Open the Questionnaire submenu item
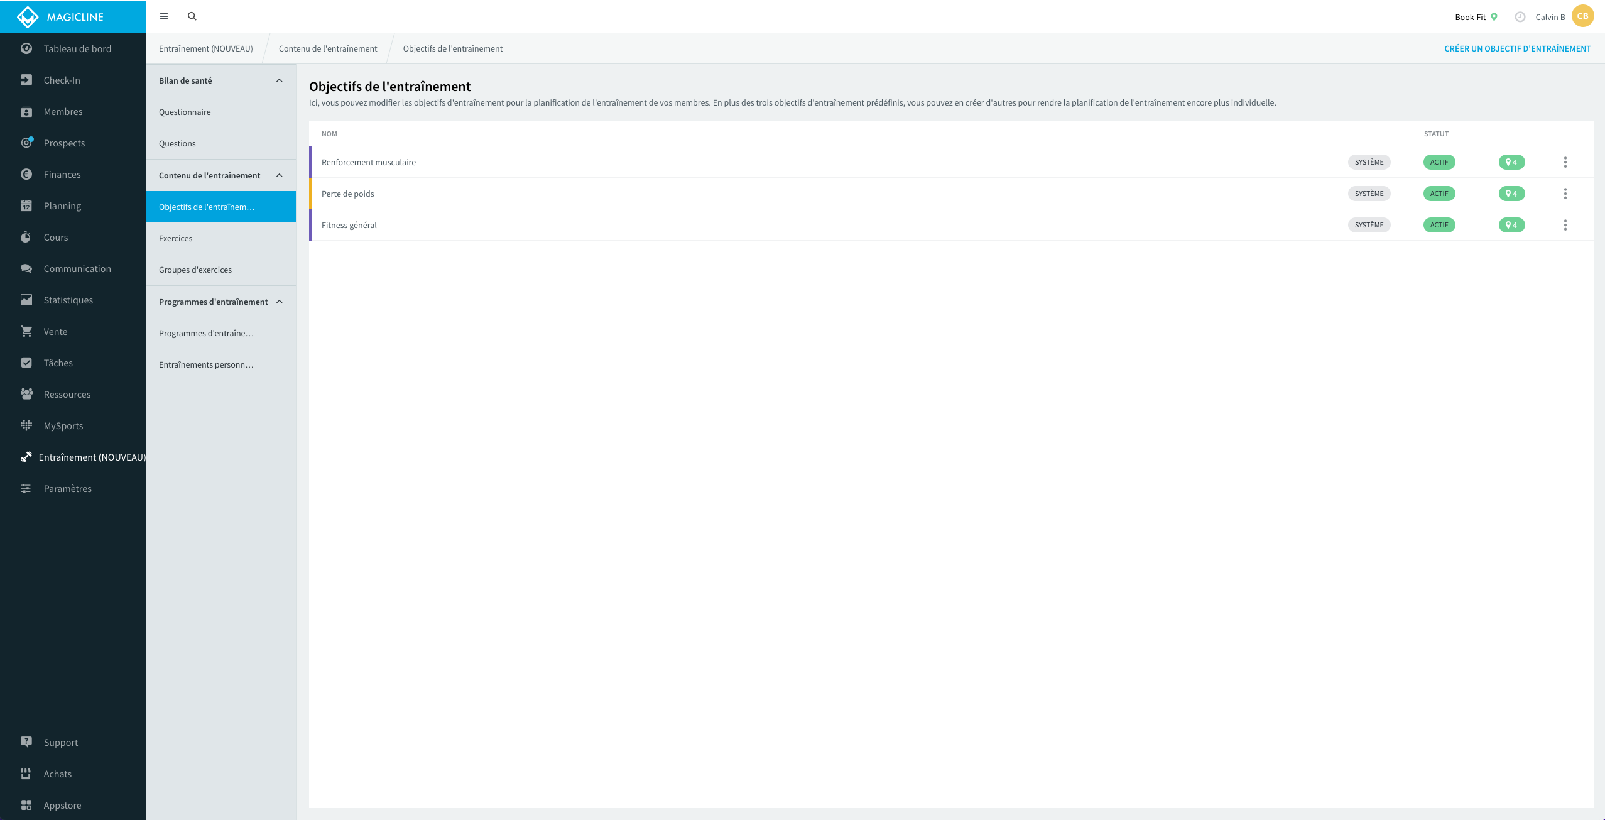The image size is (1605, 820). (221, 112)
